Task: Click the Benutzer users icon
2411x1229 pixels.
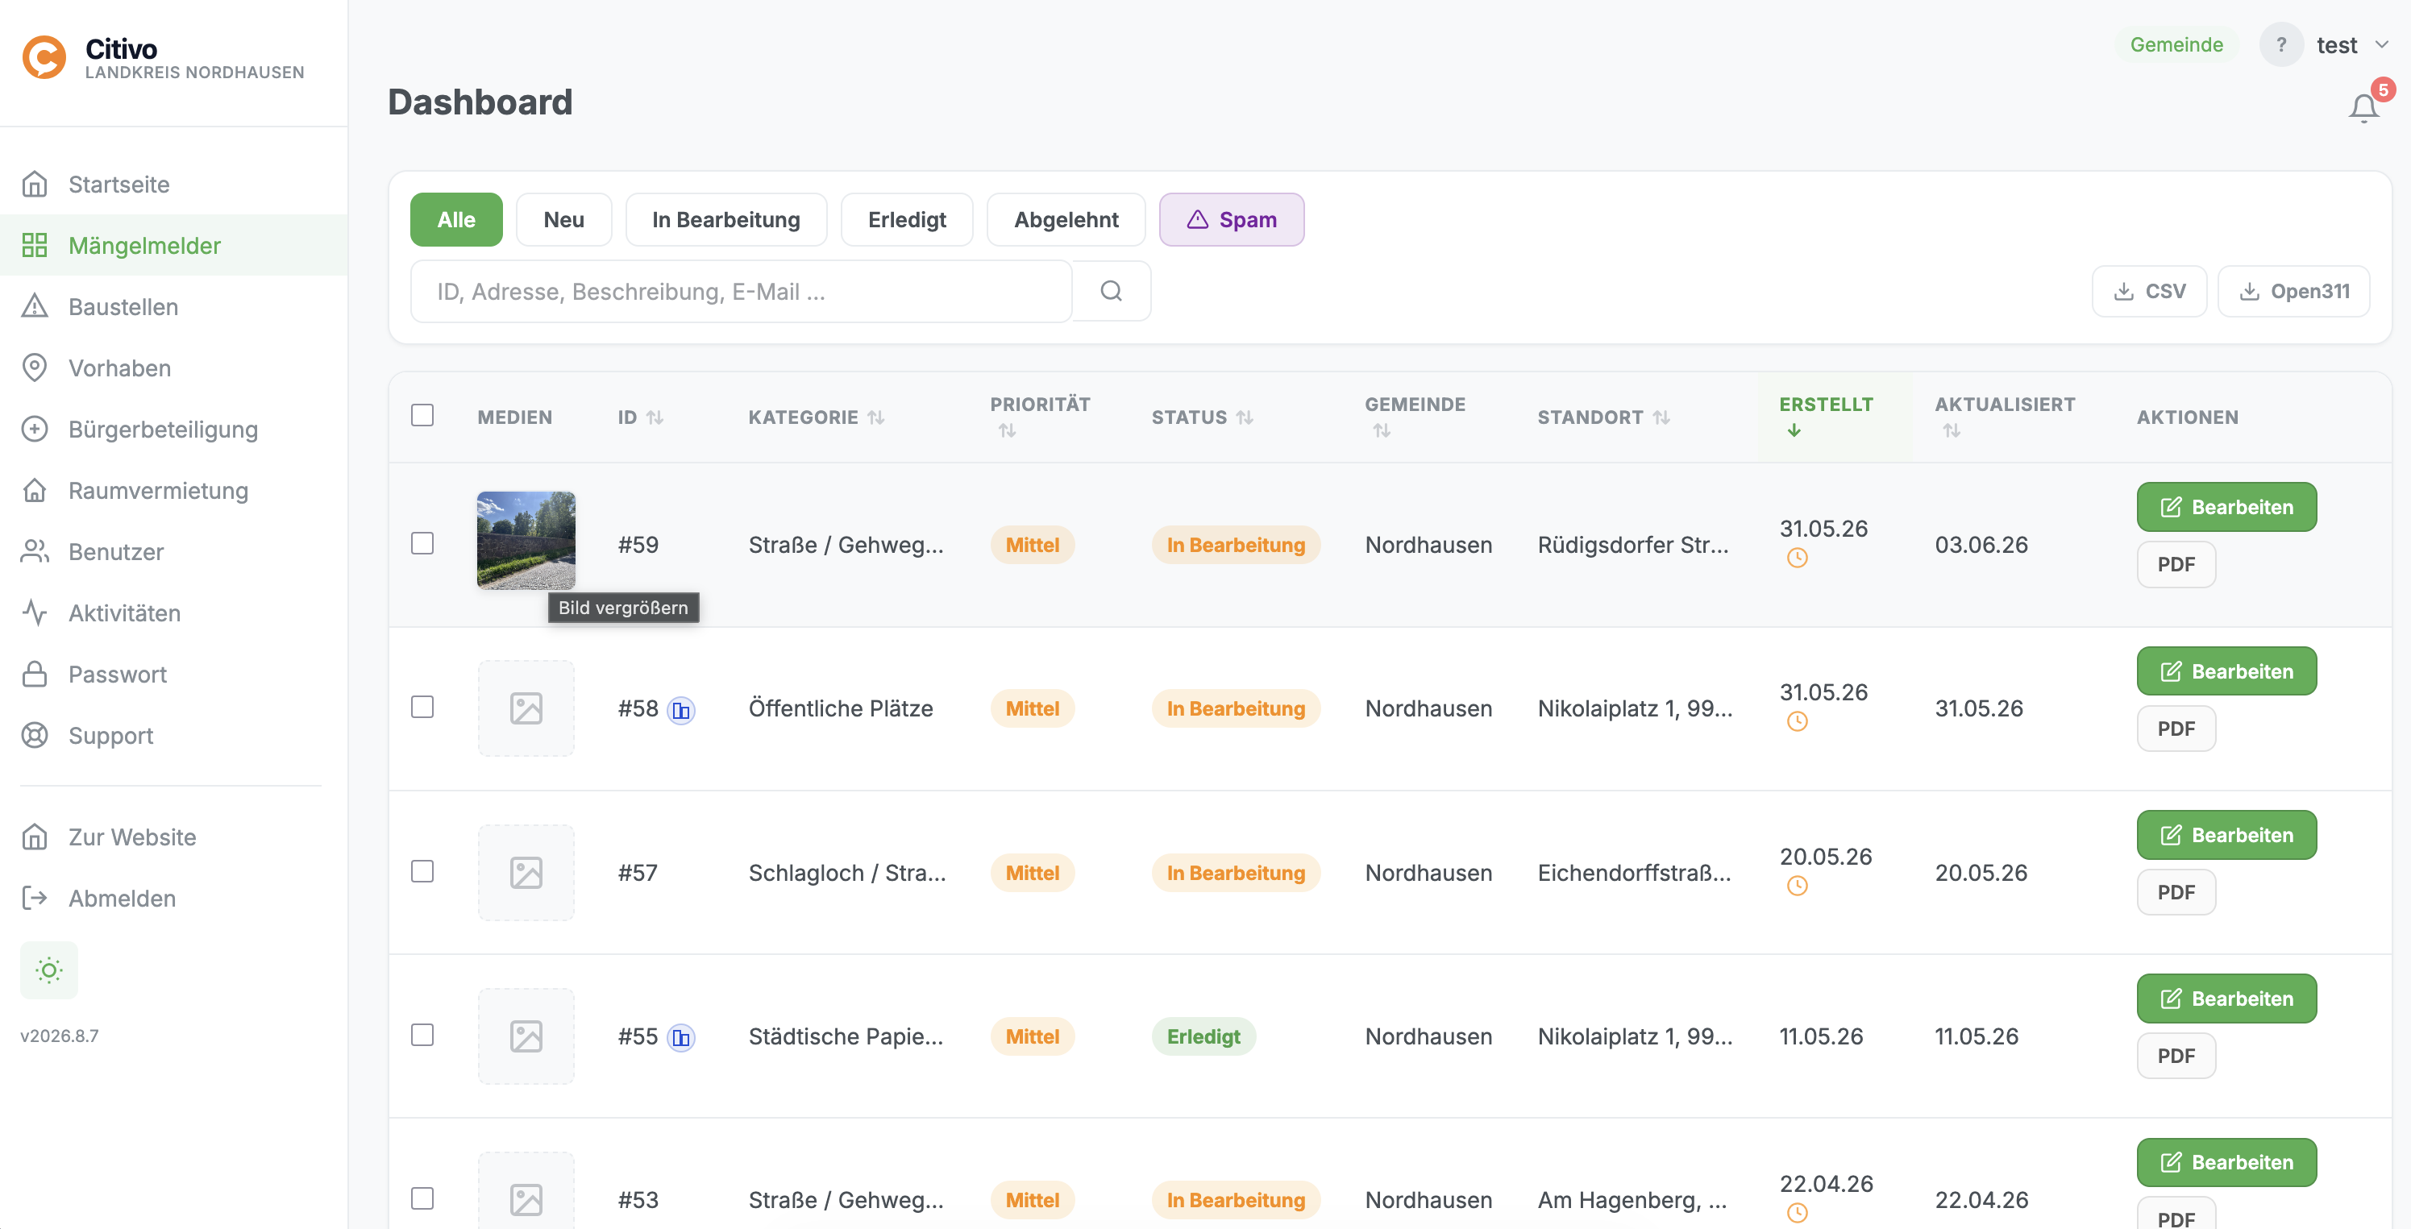Action: (35, 552)
